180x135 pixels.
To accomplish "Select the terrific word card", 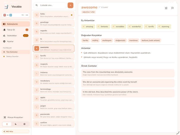I will (53, 57).
